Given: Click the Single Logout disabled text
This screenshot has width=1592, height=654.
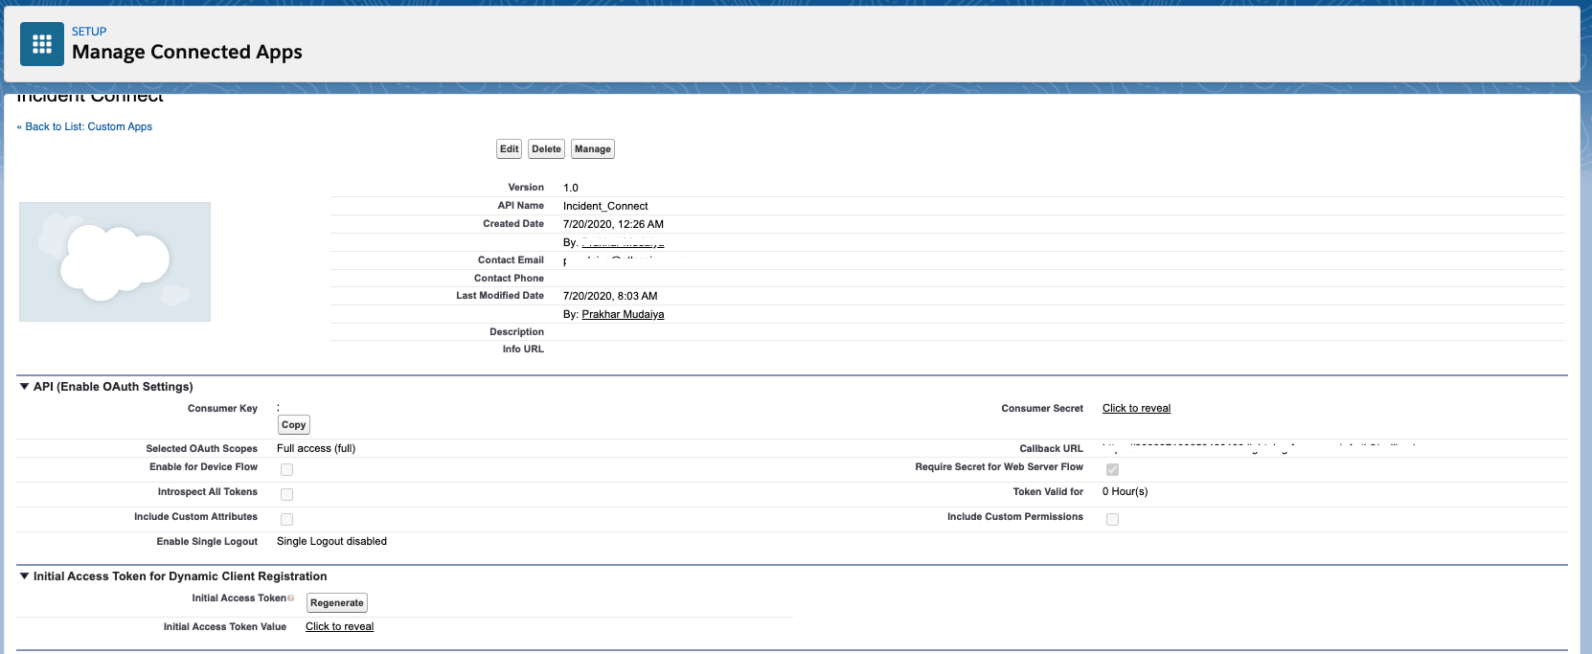Looking at the screenshot, I should pyautogui.click(x=331, y=541).
